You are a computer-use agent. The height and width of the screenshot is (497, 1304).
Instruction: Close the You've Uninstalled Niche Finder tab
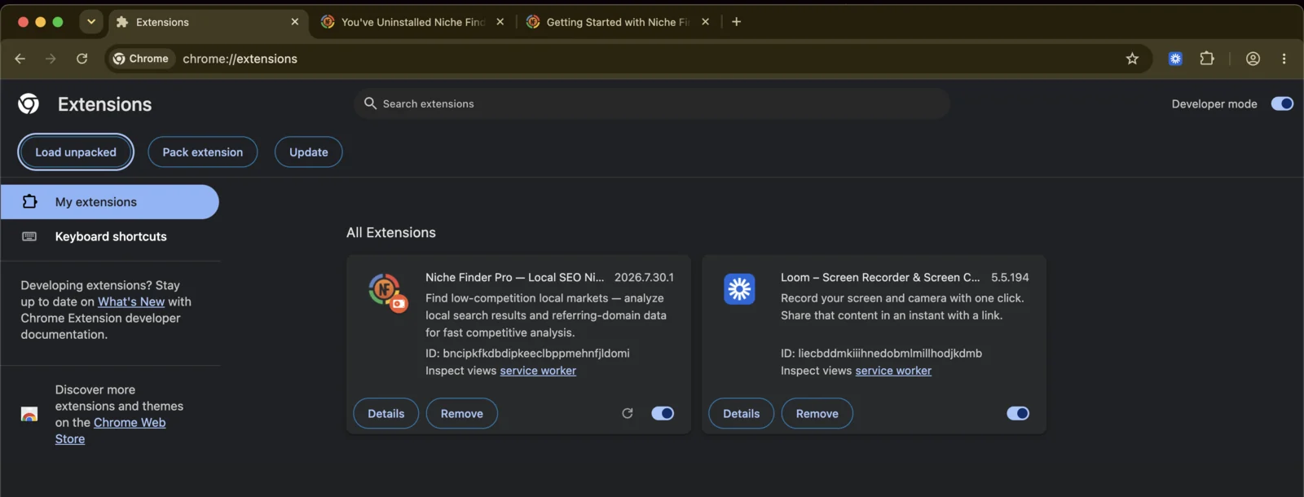(500, 22)
